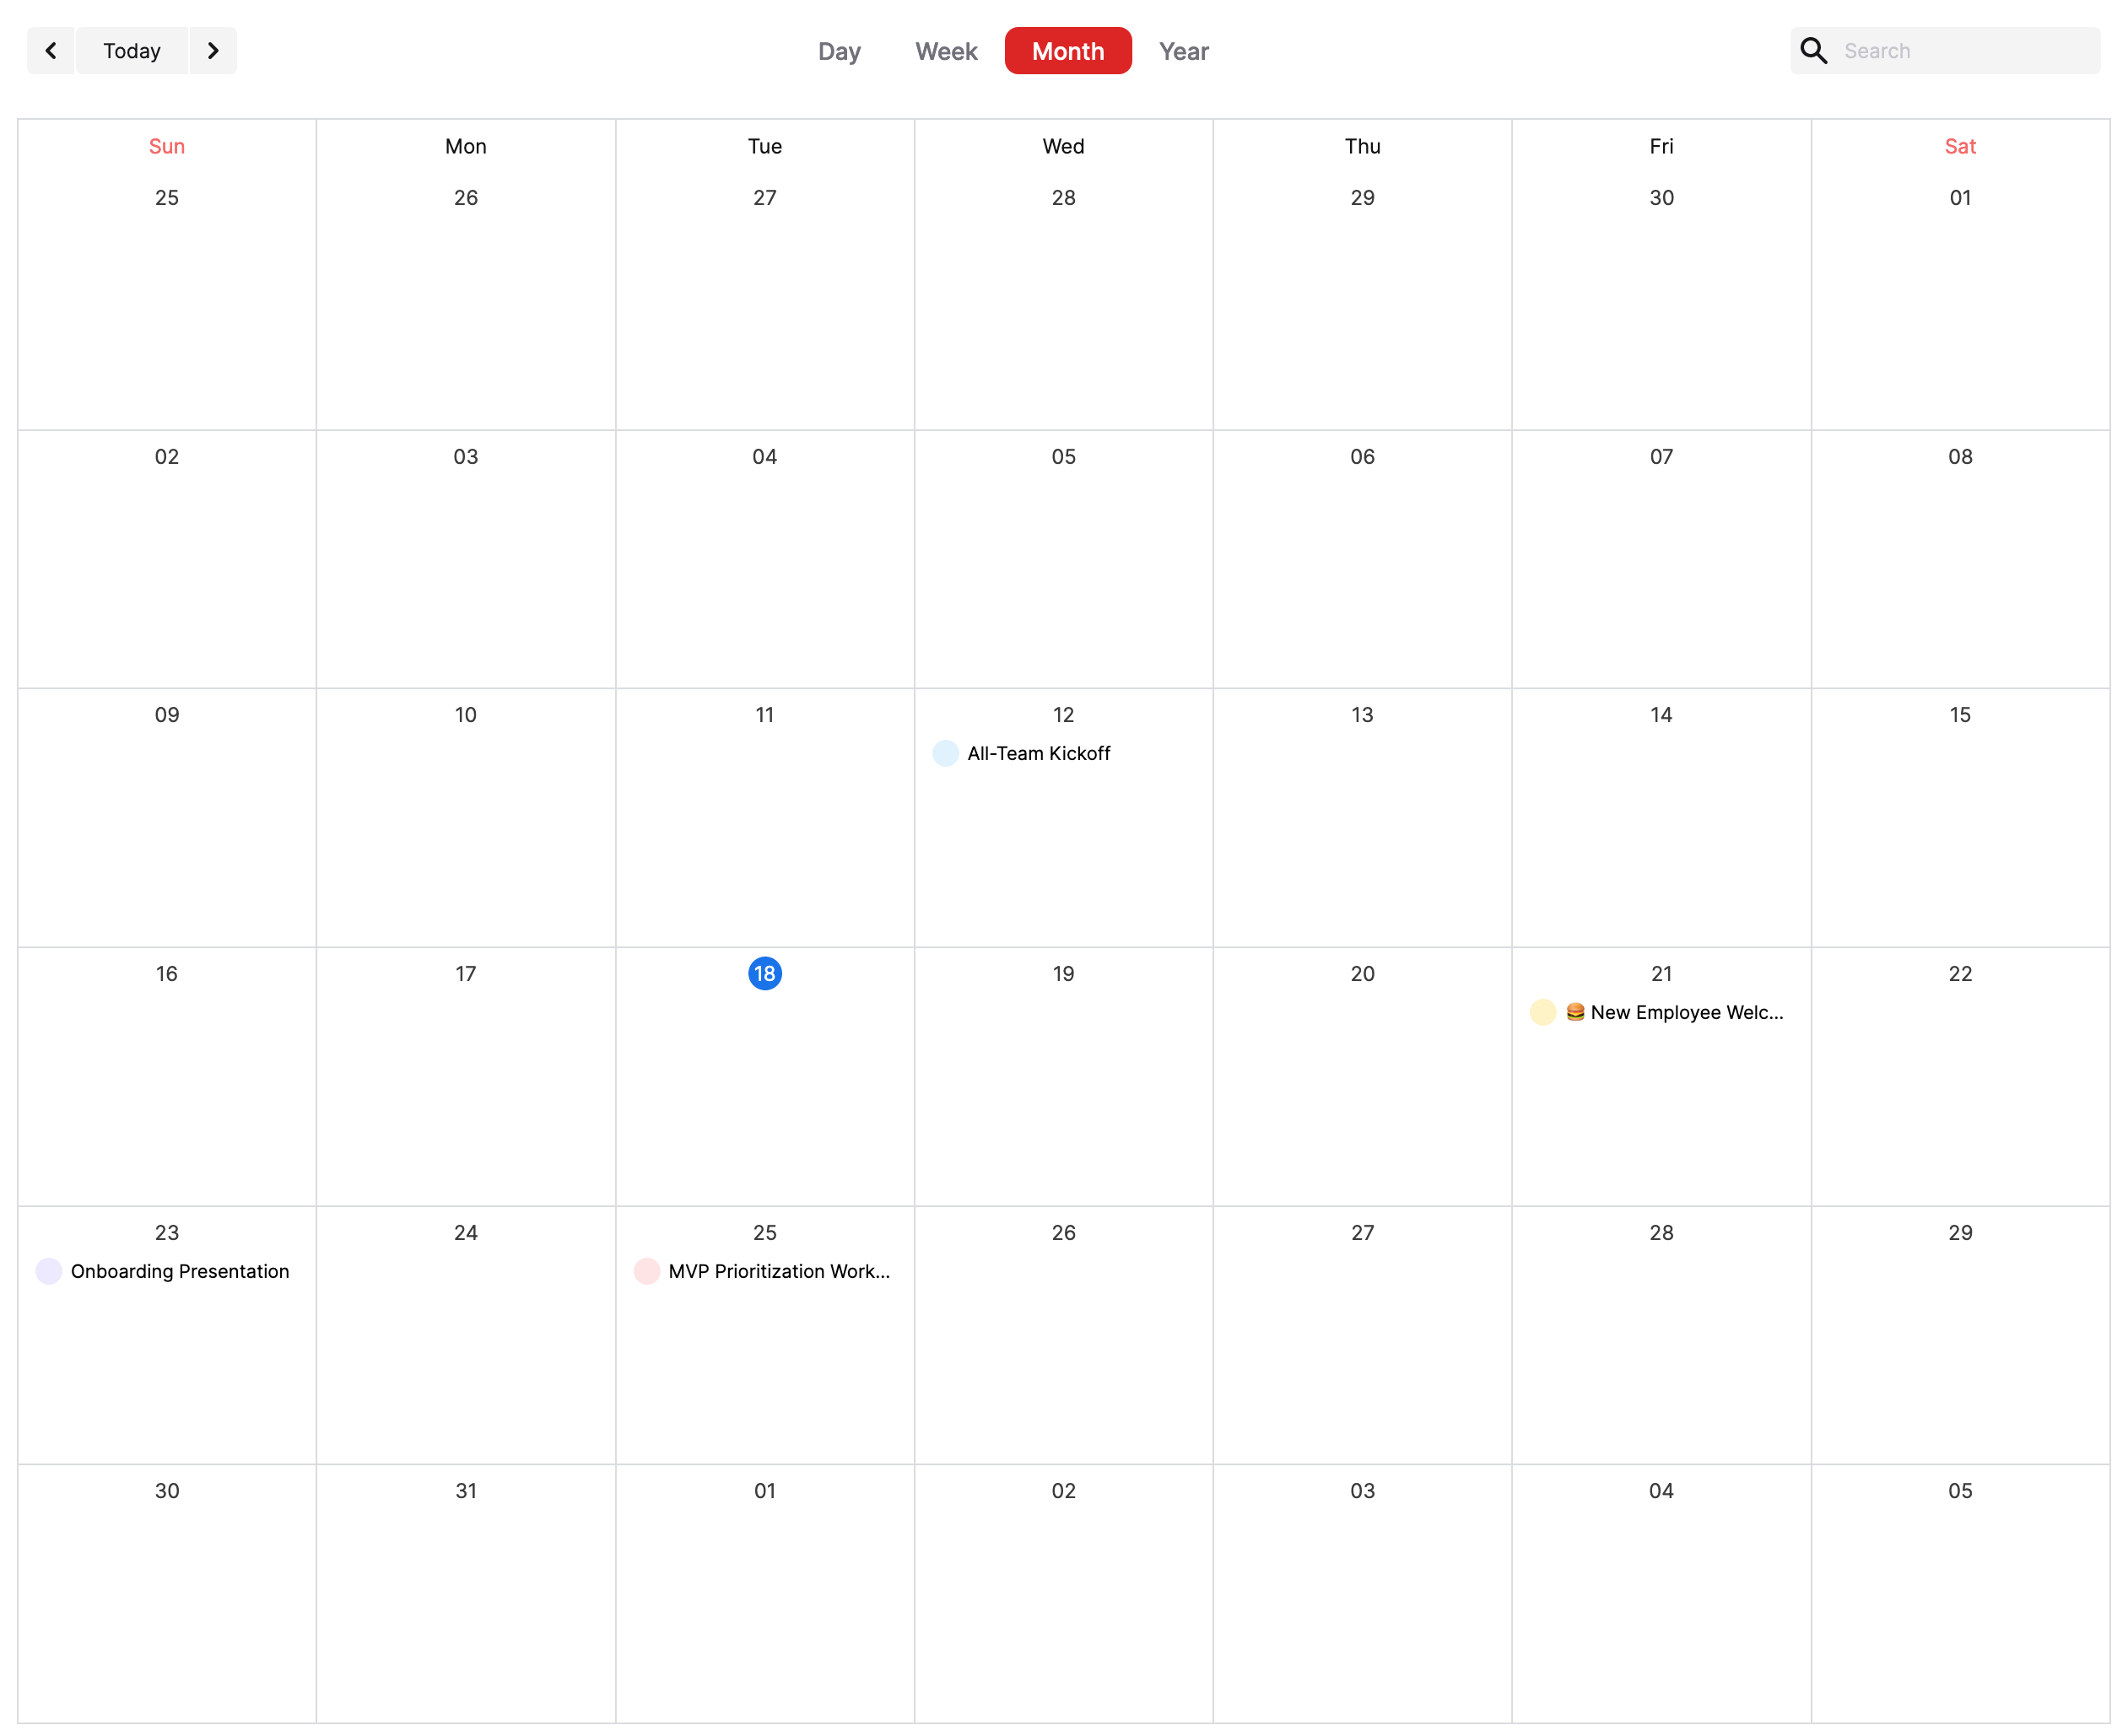Screen dimensions: 2128x1736
Task: Go to the previous month arrow
Action: (x=50, y=51)
